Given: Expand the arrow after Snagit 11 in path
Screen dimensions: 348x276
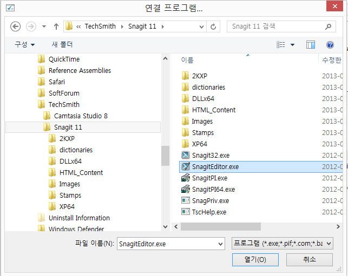Looking at the screenshot, I should pos(163,27).
